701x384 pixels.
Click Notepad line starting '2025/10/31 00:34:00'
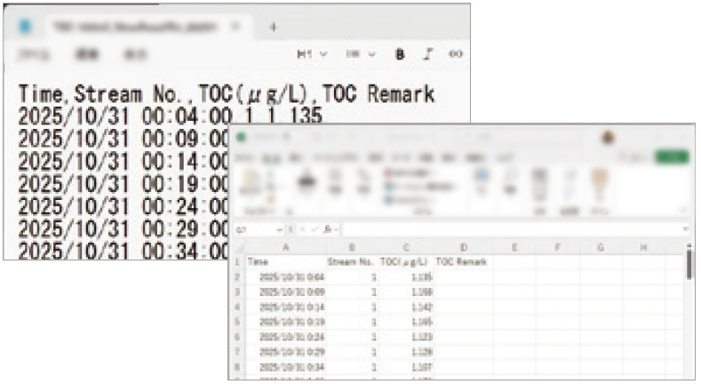pos(124,251)
